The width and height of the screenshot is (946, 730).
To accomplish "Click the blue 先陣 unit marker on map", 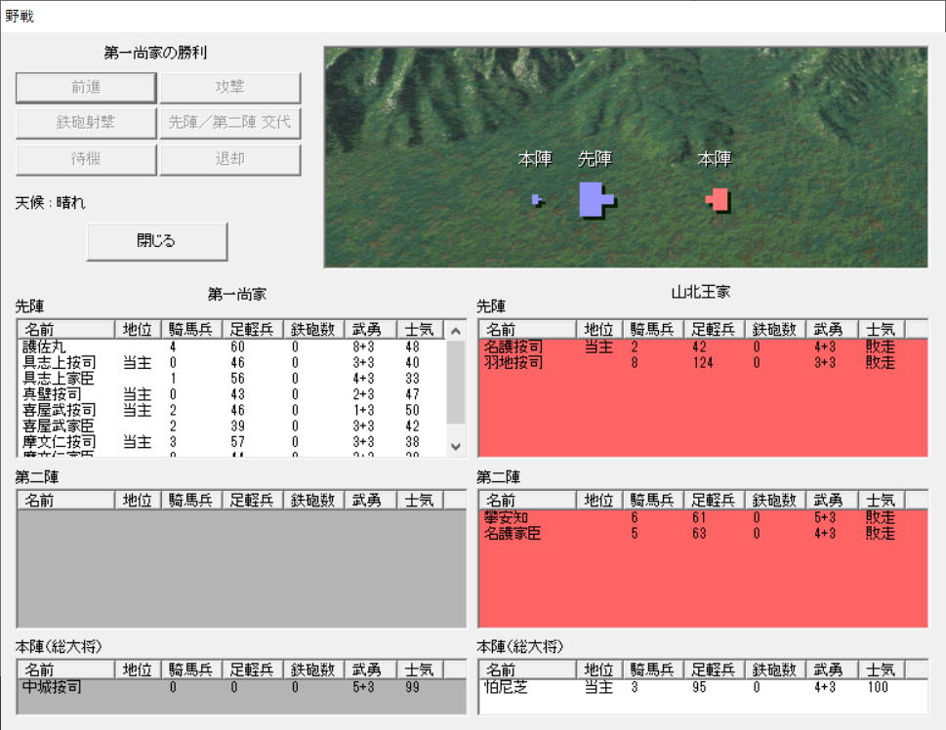I will tap(594, 198).
